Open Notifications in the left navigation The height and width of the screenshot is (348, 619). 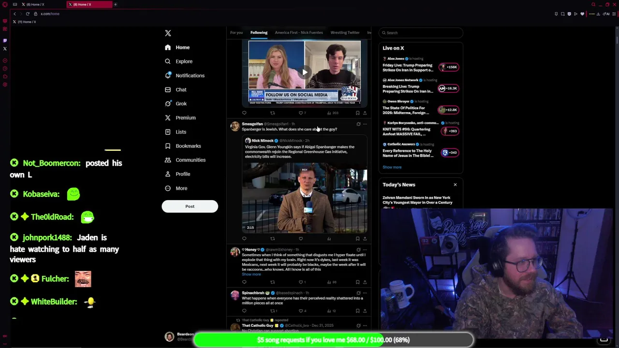[x=184, y=75]
